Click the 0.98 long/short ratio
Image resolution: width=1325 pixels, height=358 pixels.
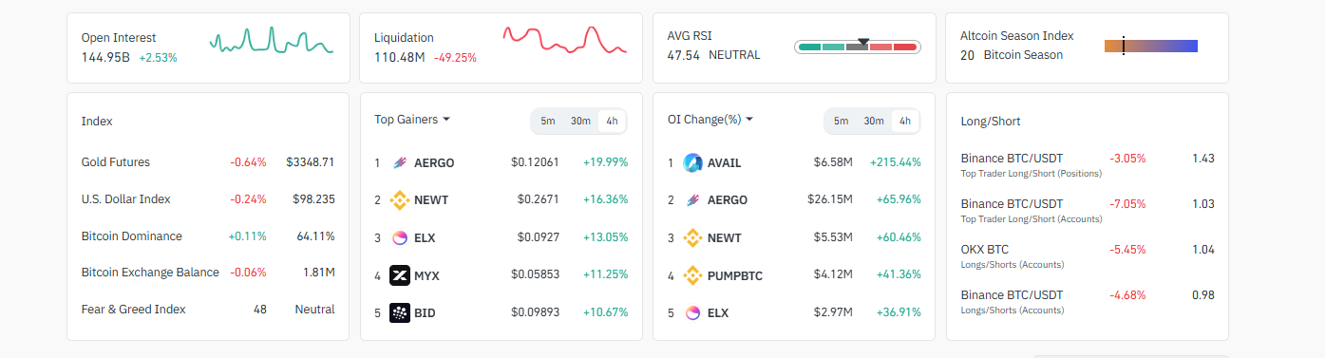coord(1203,294)
